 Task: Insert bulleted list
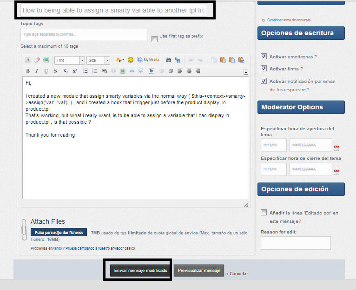click(85, 71)
